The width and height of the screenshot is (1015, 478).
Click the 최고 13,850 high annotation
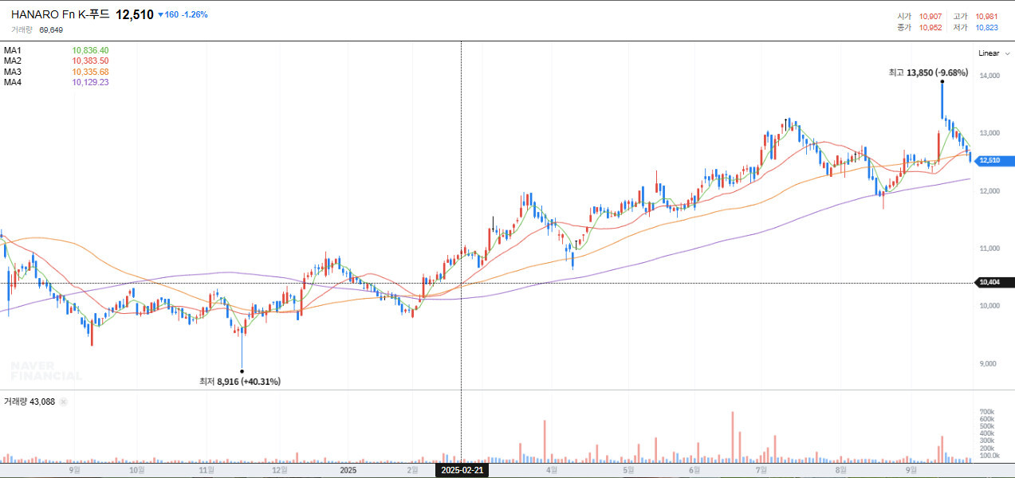[928, 72]
